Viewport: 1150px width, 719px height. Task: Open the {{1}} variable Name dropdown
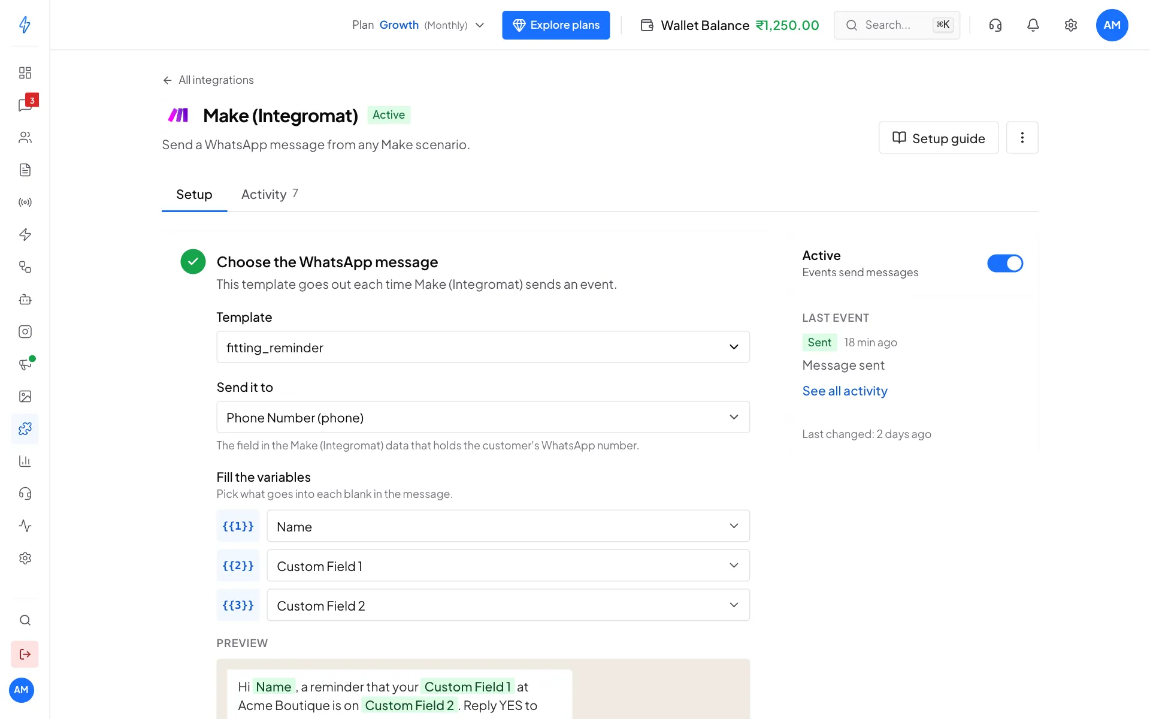point(508,526)
